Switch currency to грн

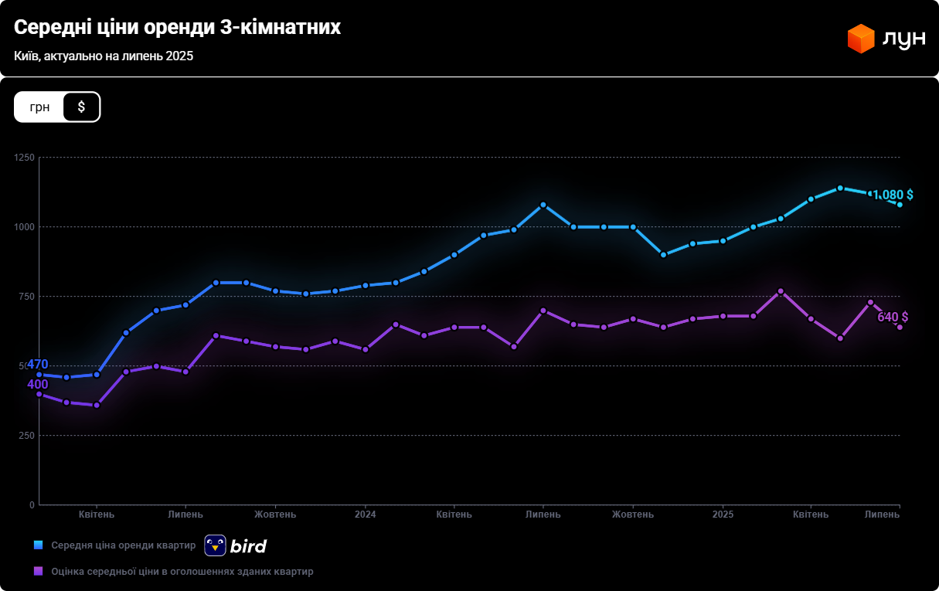click(x=39, y=107)
